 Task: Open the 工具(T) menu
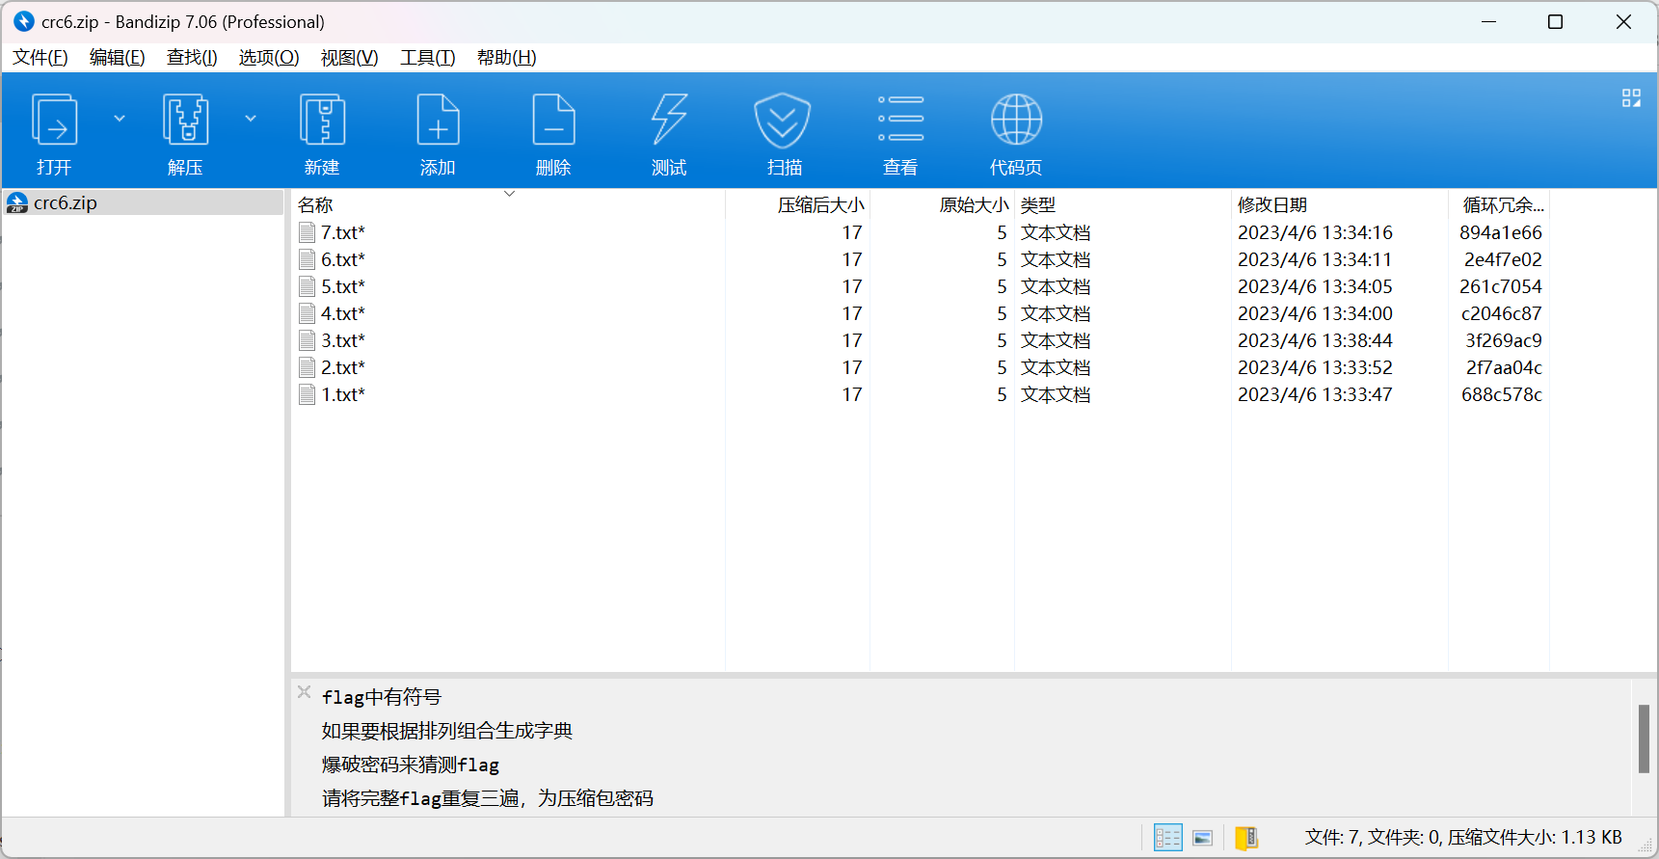tap(428, 58)
